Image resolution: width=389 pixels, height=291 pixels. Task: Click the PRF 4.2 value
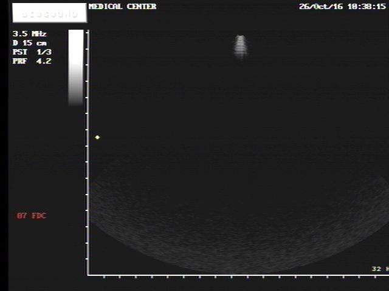[32, 61]
